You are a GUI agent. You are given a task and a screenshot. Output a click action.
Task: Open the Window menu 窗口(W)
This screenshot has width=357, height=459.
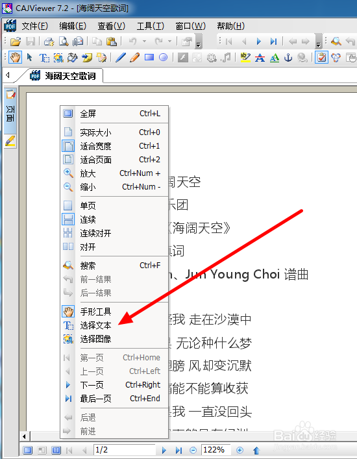(190, 27)
